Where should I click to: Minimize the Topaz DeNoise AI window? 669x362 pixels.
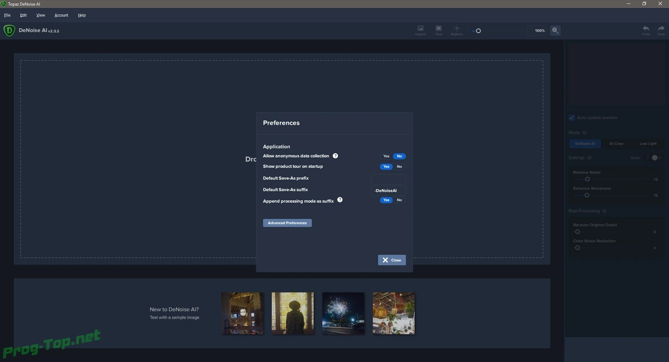point(628,3)
